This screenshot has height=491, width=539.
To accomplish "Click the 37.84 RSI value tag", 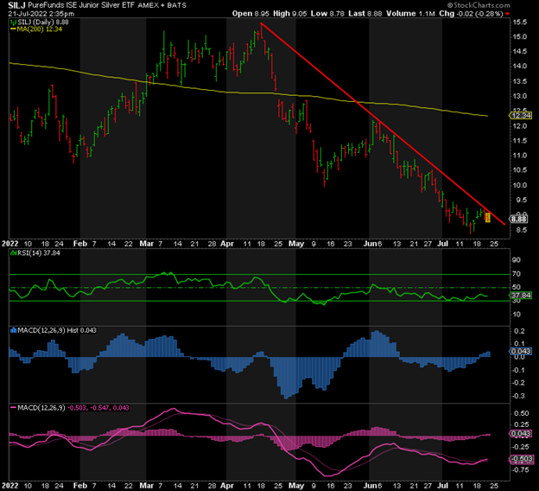I will tap(521, 296).
